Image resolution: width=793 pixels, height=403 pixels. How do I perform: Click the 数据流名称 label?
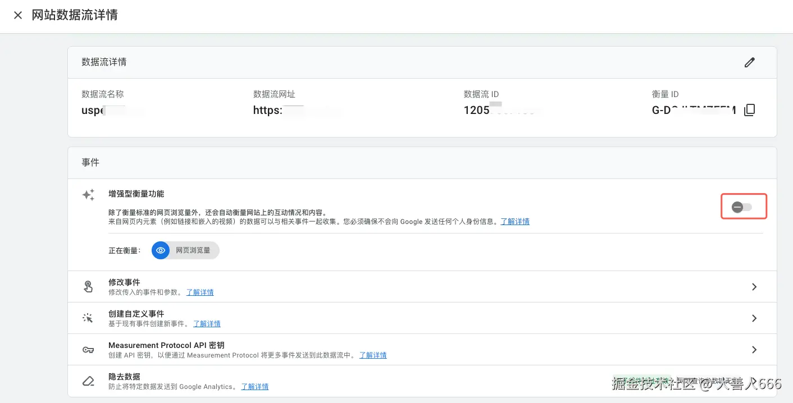(102, 94)
